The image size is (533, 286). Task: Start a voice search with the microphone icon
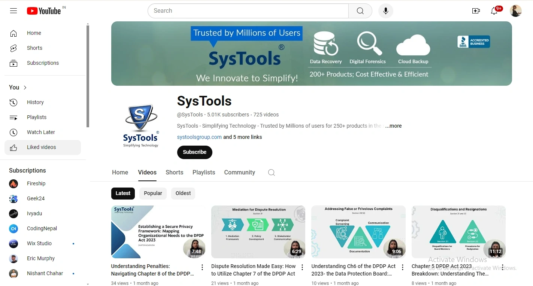385,10
